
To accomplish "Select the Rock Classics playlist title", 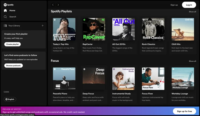I will click(x=148, y=44).
